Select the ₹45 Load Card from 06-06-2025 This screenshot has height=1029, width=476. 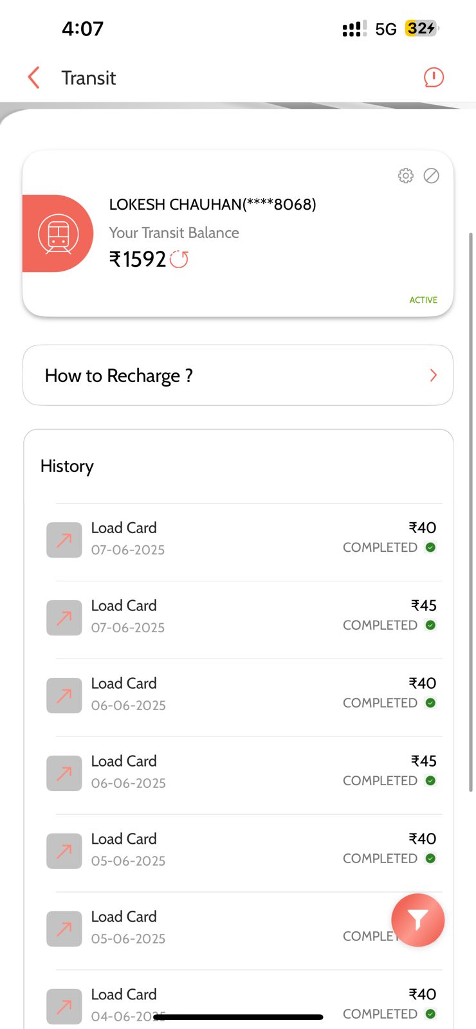[244, 772]
